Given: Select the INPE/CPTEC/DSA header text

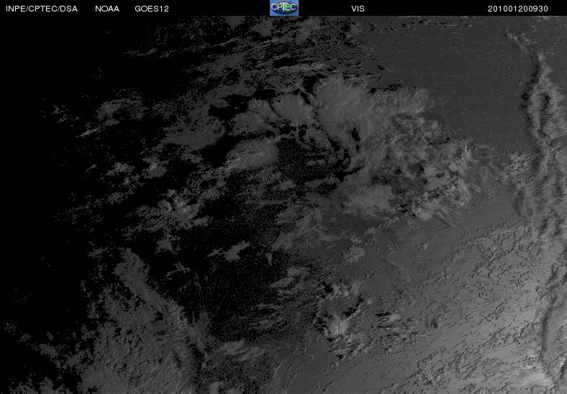Looking at the screenshot, I should coord(42,9).
